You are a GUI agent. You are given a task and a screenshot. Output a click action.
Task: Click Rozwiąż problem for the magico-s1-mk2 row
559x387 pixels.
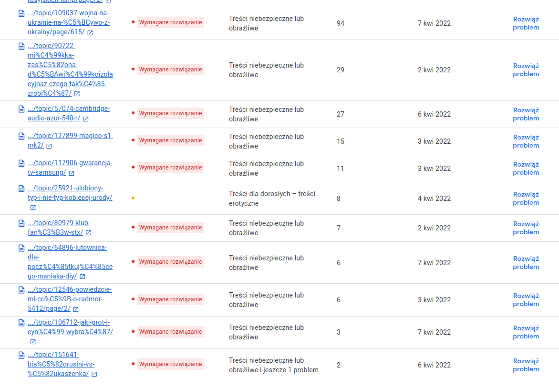click(x=526, y=141)
